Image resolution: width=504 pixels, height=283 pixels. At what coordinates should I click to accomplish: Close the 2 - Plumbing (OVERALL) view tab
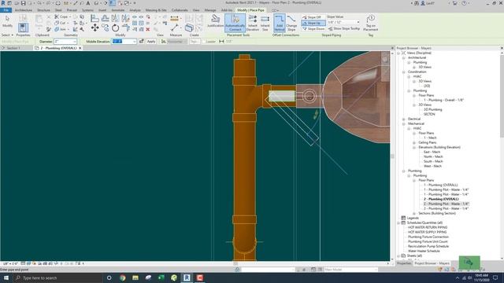point(80,48)
